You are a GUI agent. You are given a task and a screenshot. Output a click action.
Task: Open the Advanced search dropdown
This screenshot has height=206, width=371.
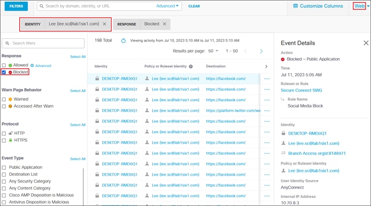tap(167, 6)
